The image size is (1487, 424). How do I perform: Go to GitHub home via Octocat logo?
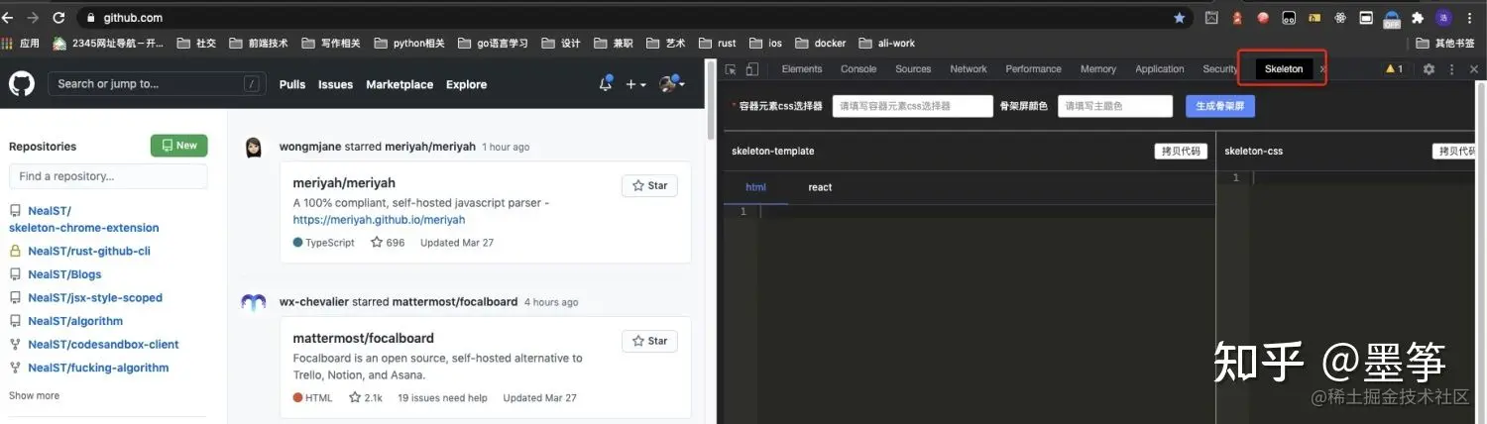[22, 84]
